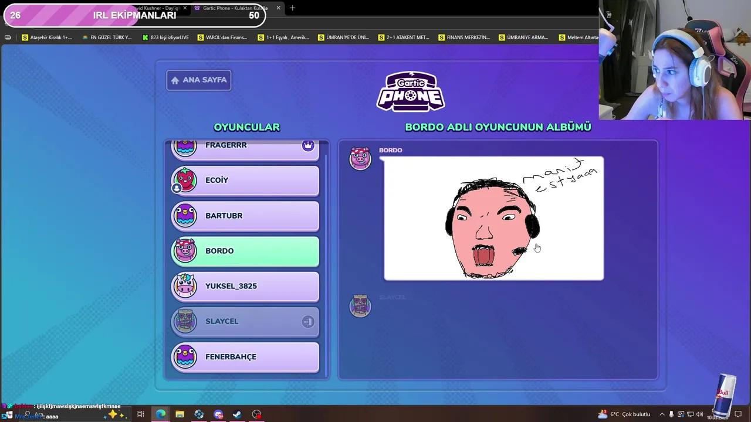Click the crown icon next to FRAGERRR
This screenshot has height=422, width=751.
pyautogui.click(x=308, y=145)
